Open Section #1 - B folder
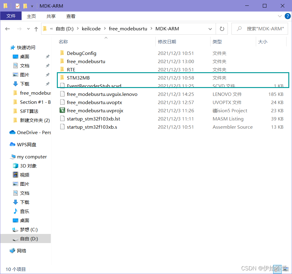Viewport: 292px width, 274px height. point(32,102)
